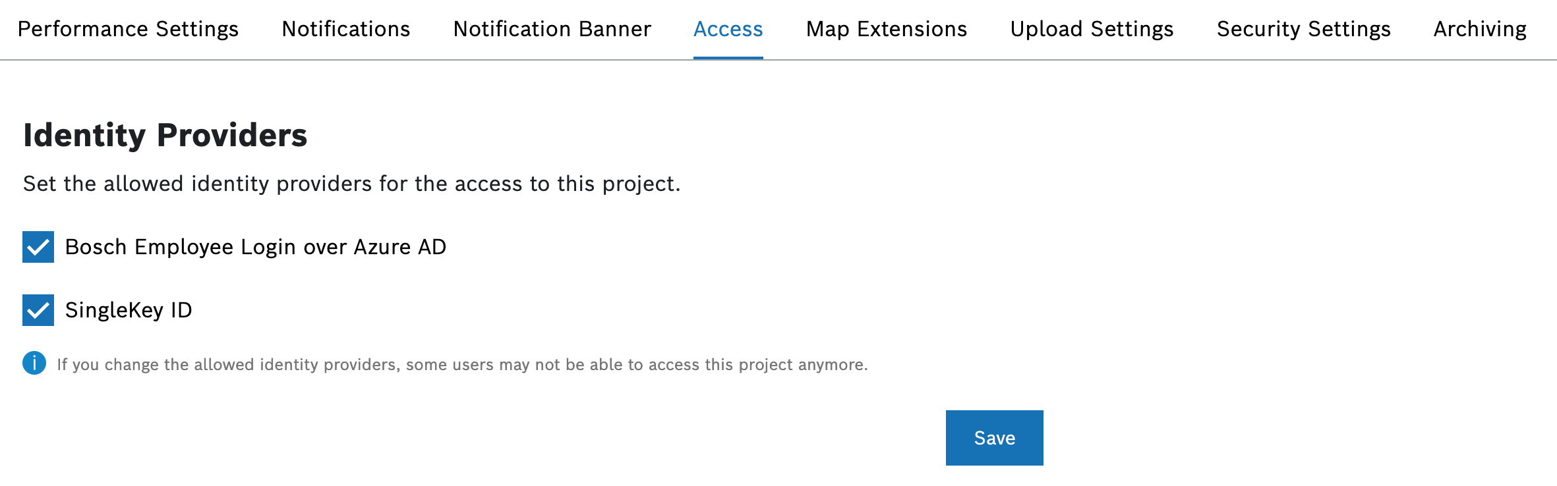
Task: Click the SingleKey ID label text
Action: [129, 310]
